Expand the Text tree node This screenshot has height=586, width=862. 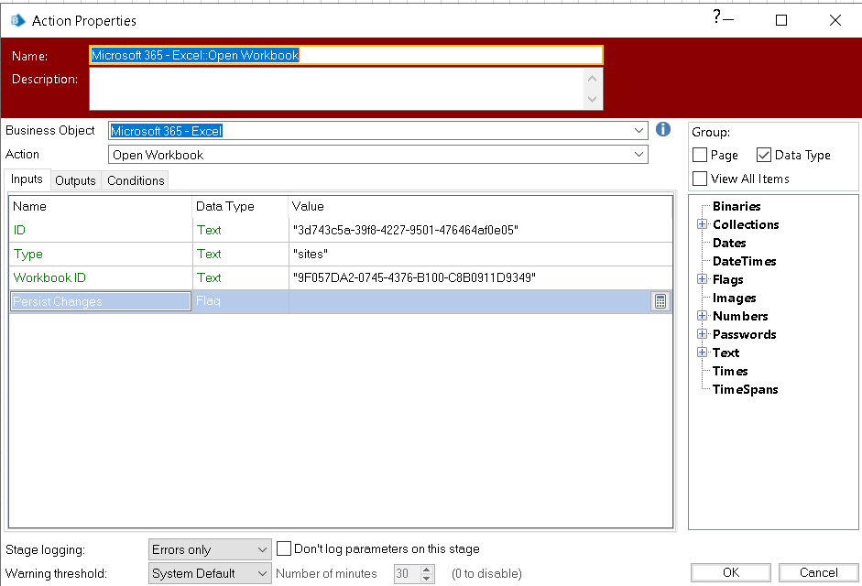click(x=702, y=352)
